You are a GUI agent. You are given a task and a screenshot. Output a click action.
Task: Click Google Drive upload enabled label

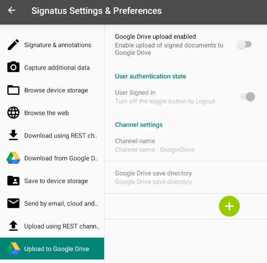point(156,37)
